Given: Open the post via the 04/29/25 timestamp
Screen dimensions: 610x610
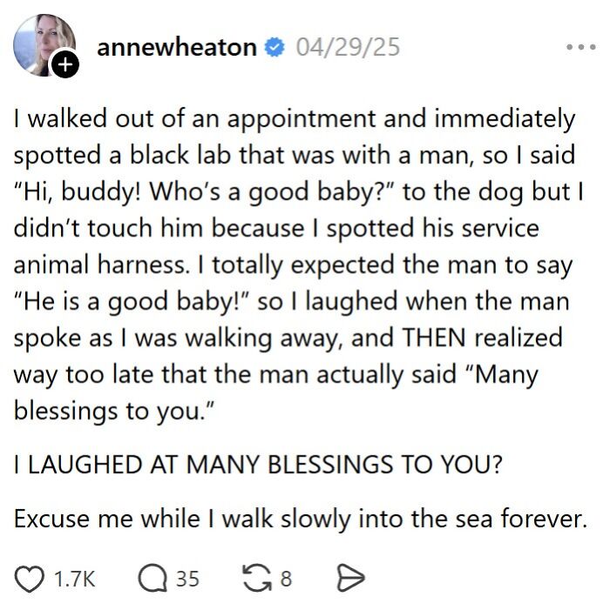Looking at the screenshot, I should (348, 48).
